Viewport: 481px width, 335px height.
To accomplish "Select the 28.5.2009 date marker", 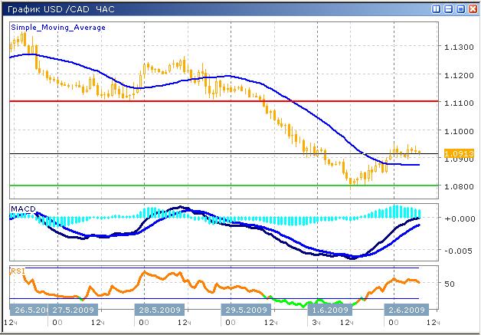I will (x=159, y=310).
